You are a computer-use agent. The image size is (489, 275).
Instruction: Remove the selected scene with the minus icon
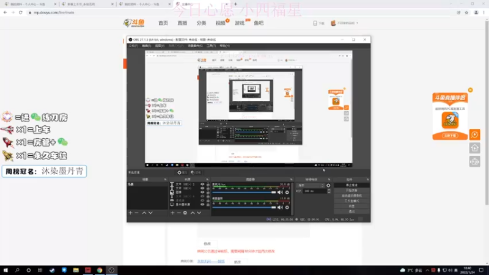pyautogui.click(x=136, y=213)
